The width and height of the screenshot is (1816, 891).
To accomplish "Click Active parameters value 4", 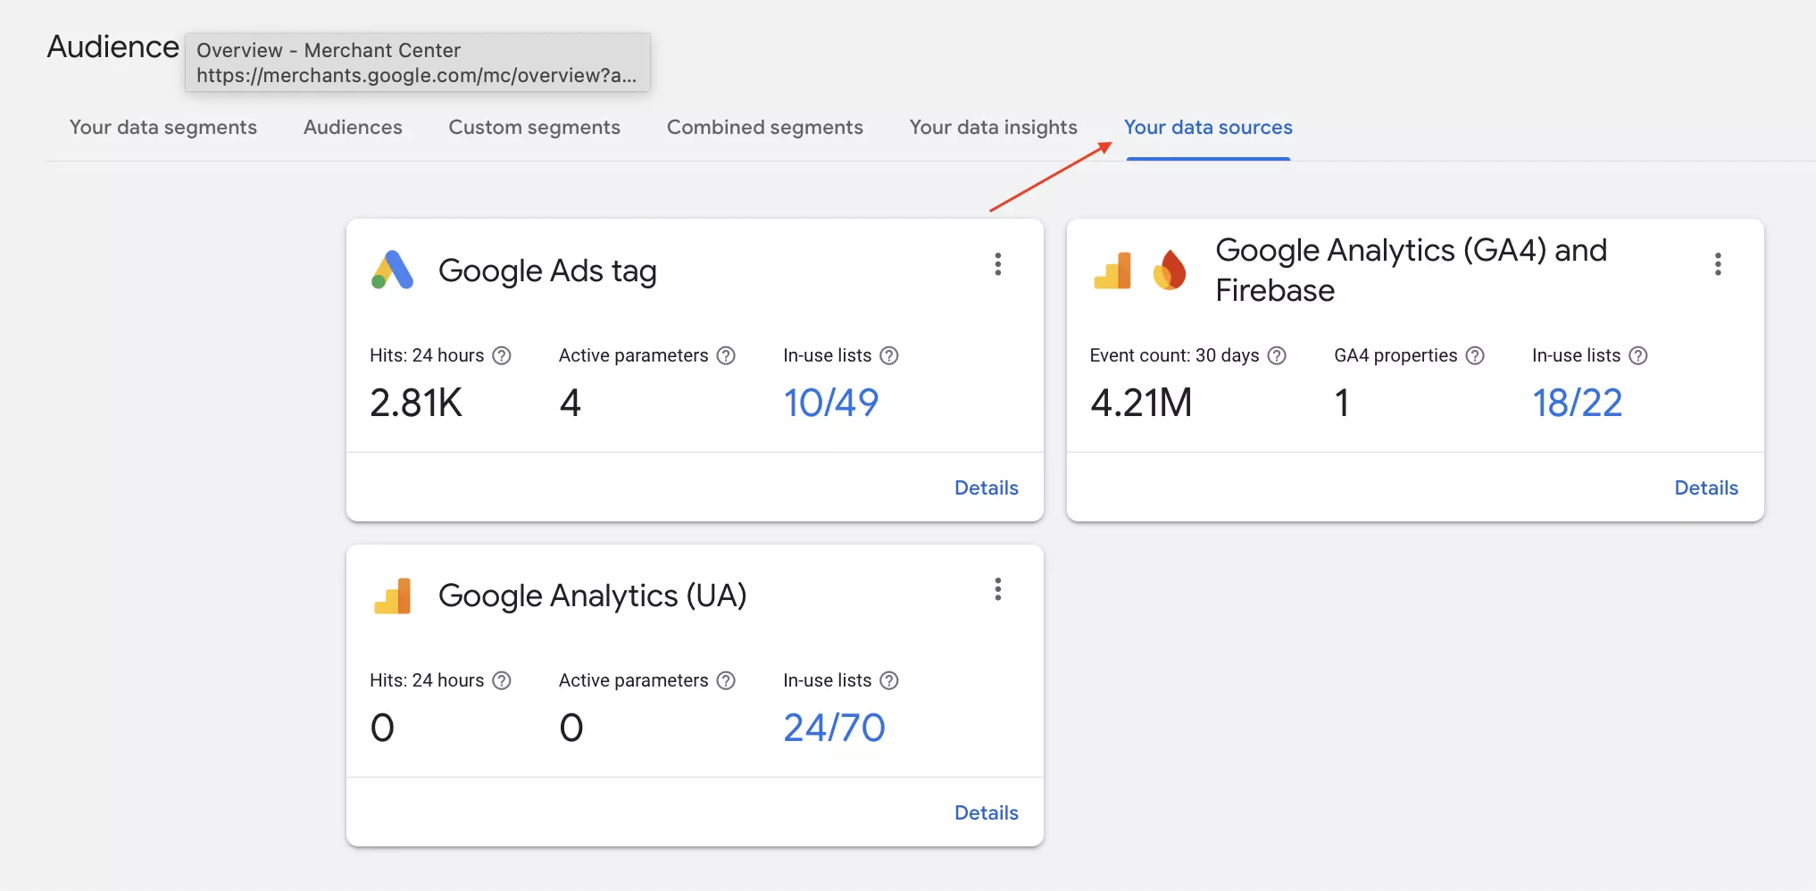I will [x=571, y=403].
